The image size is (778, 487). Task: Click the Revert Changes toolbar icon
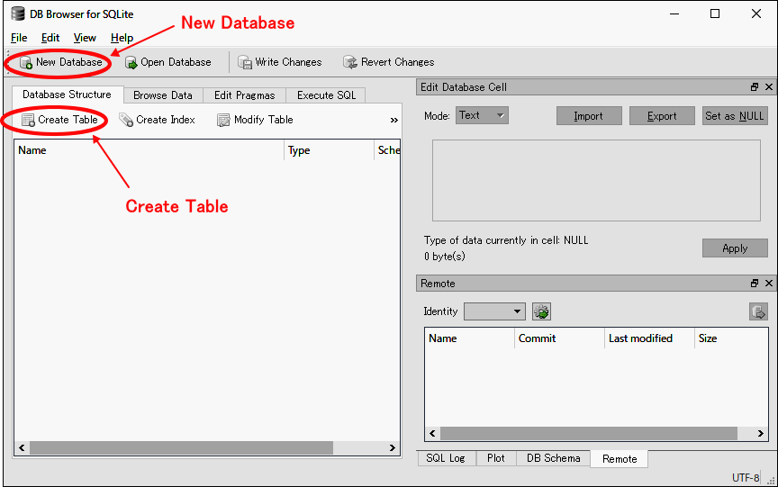coord(350,63)
